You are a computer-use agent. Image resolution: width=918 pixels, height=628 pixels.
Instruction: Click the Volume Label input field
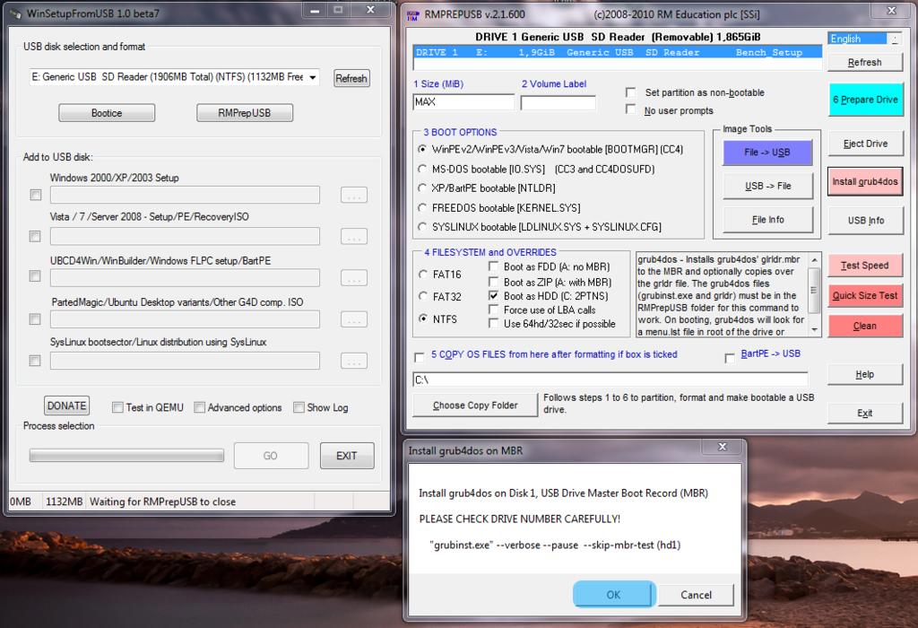[x=558, y=102]
